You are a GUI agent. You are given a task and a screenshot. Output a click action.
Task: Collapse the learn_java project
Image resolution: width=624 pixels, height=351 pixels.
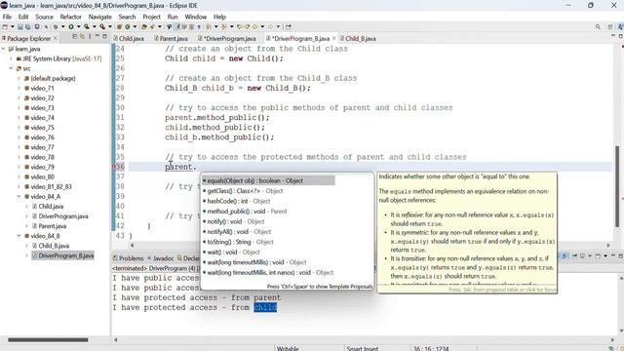(x=4, y=49)
